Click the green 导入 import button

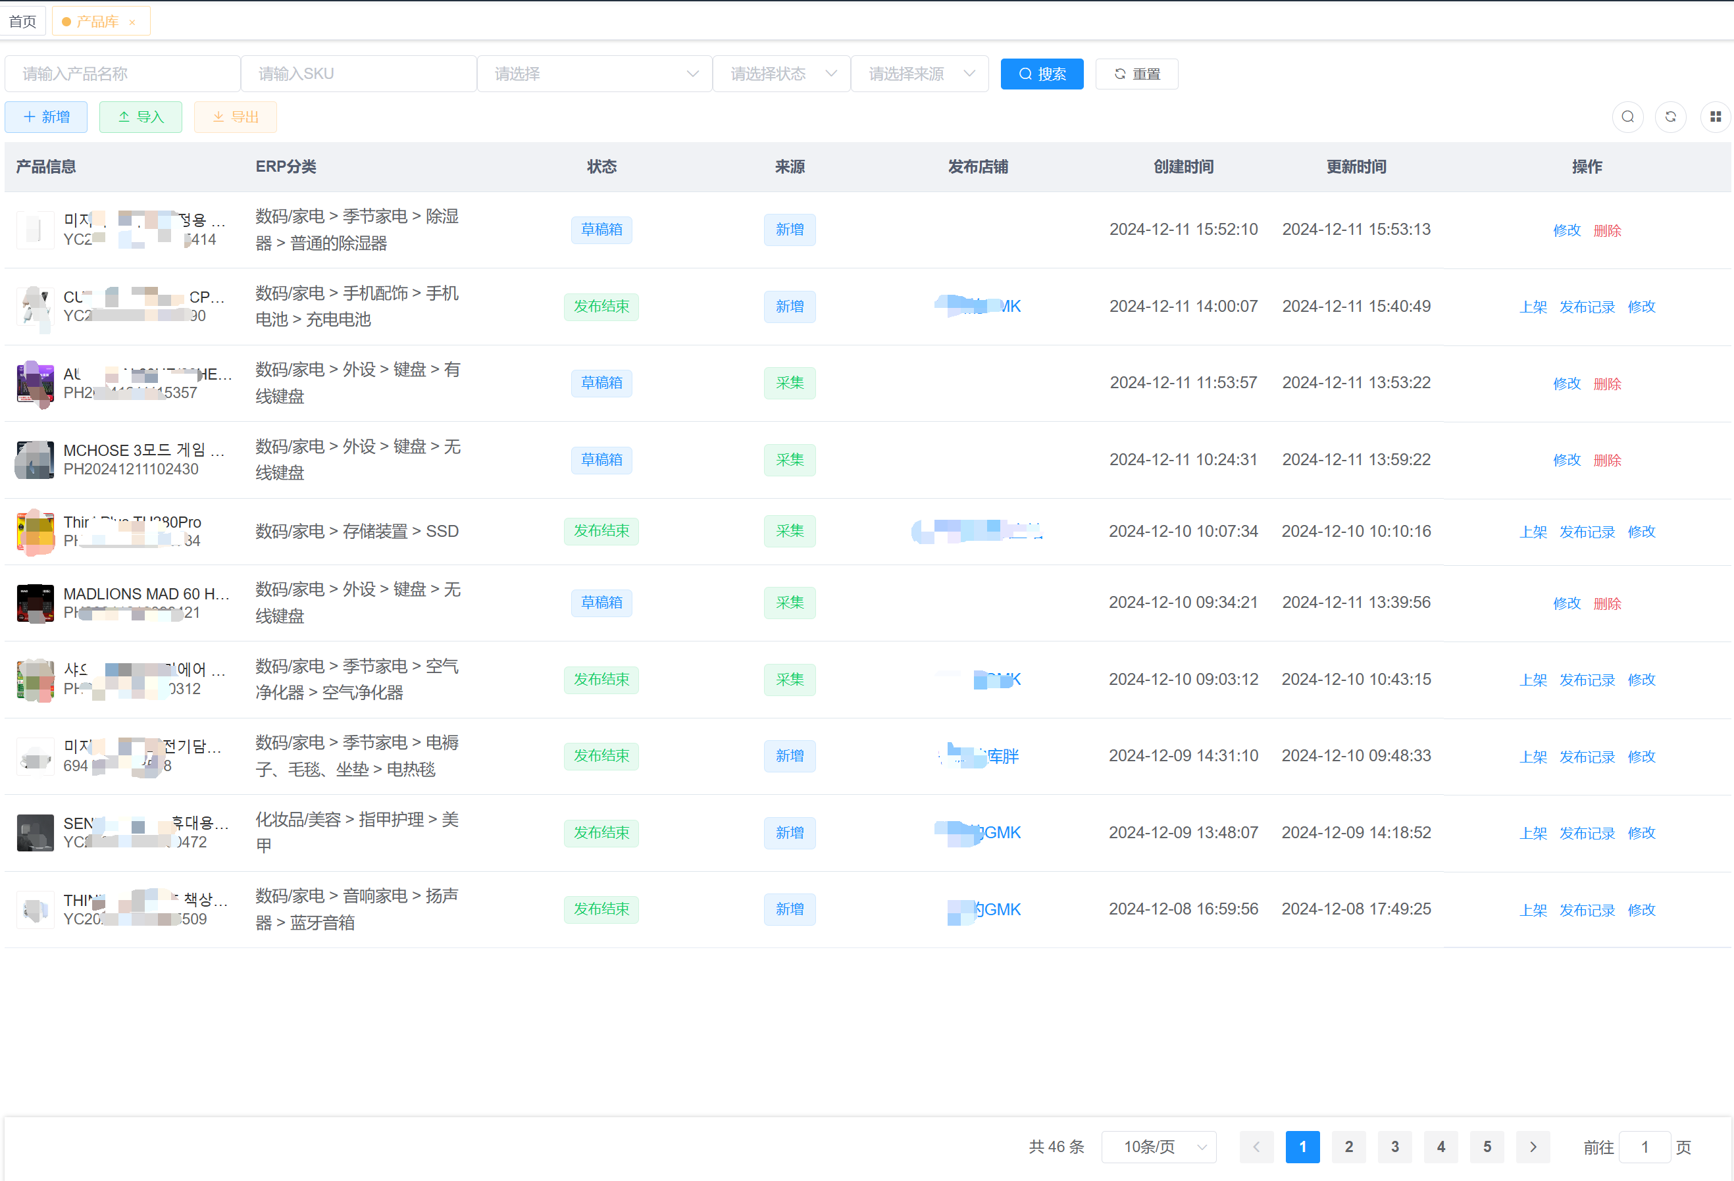(x=140, y=117)
